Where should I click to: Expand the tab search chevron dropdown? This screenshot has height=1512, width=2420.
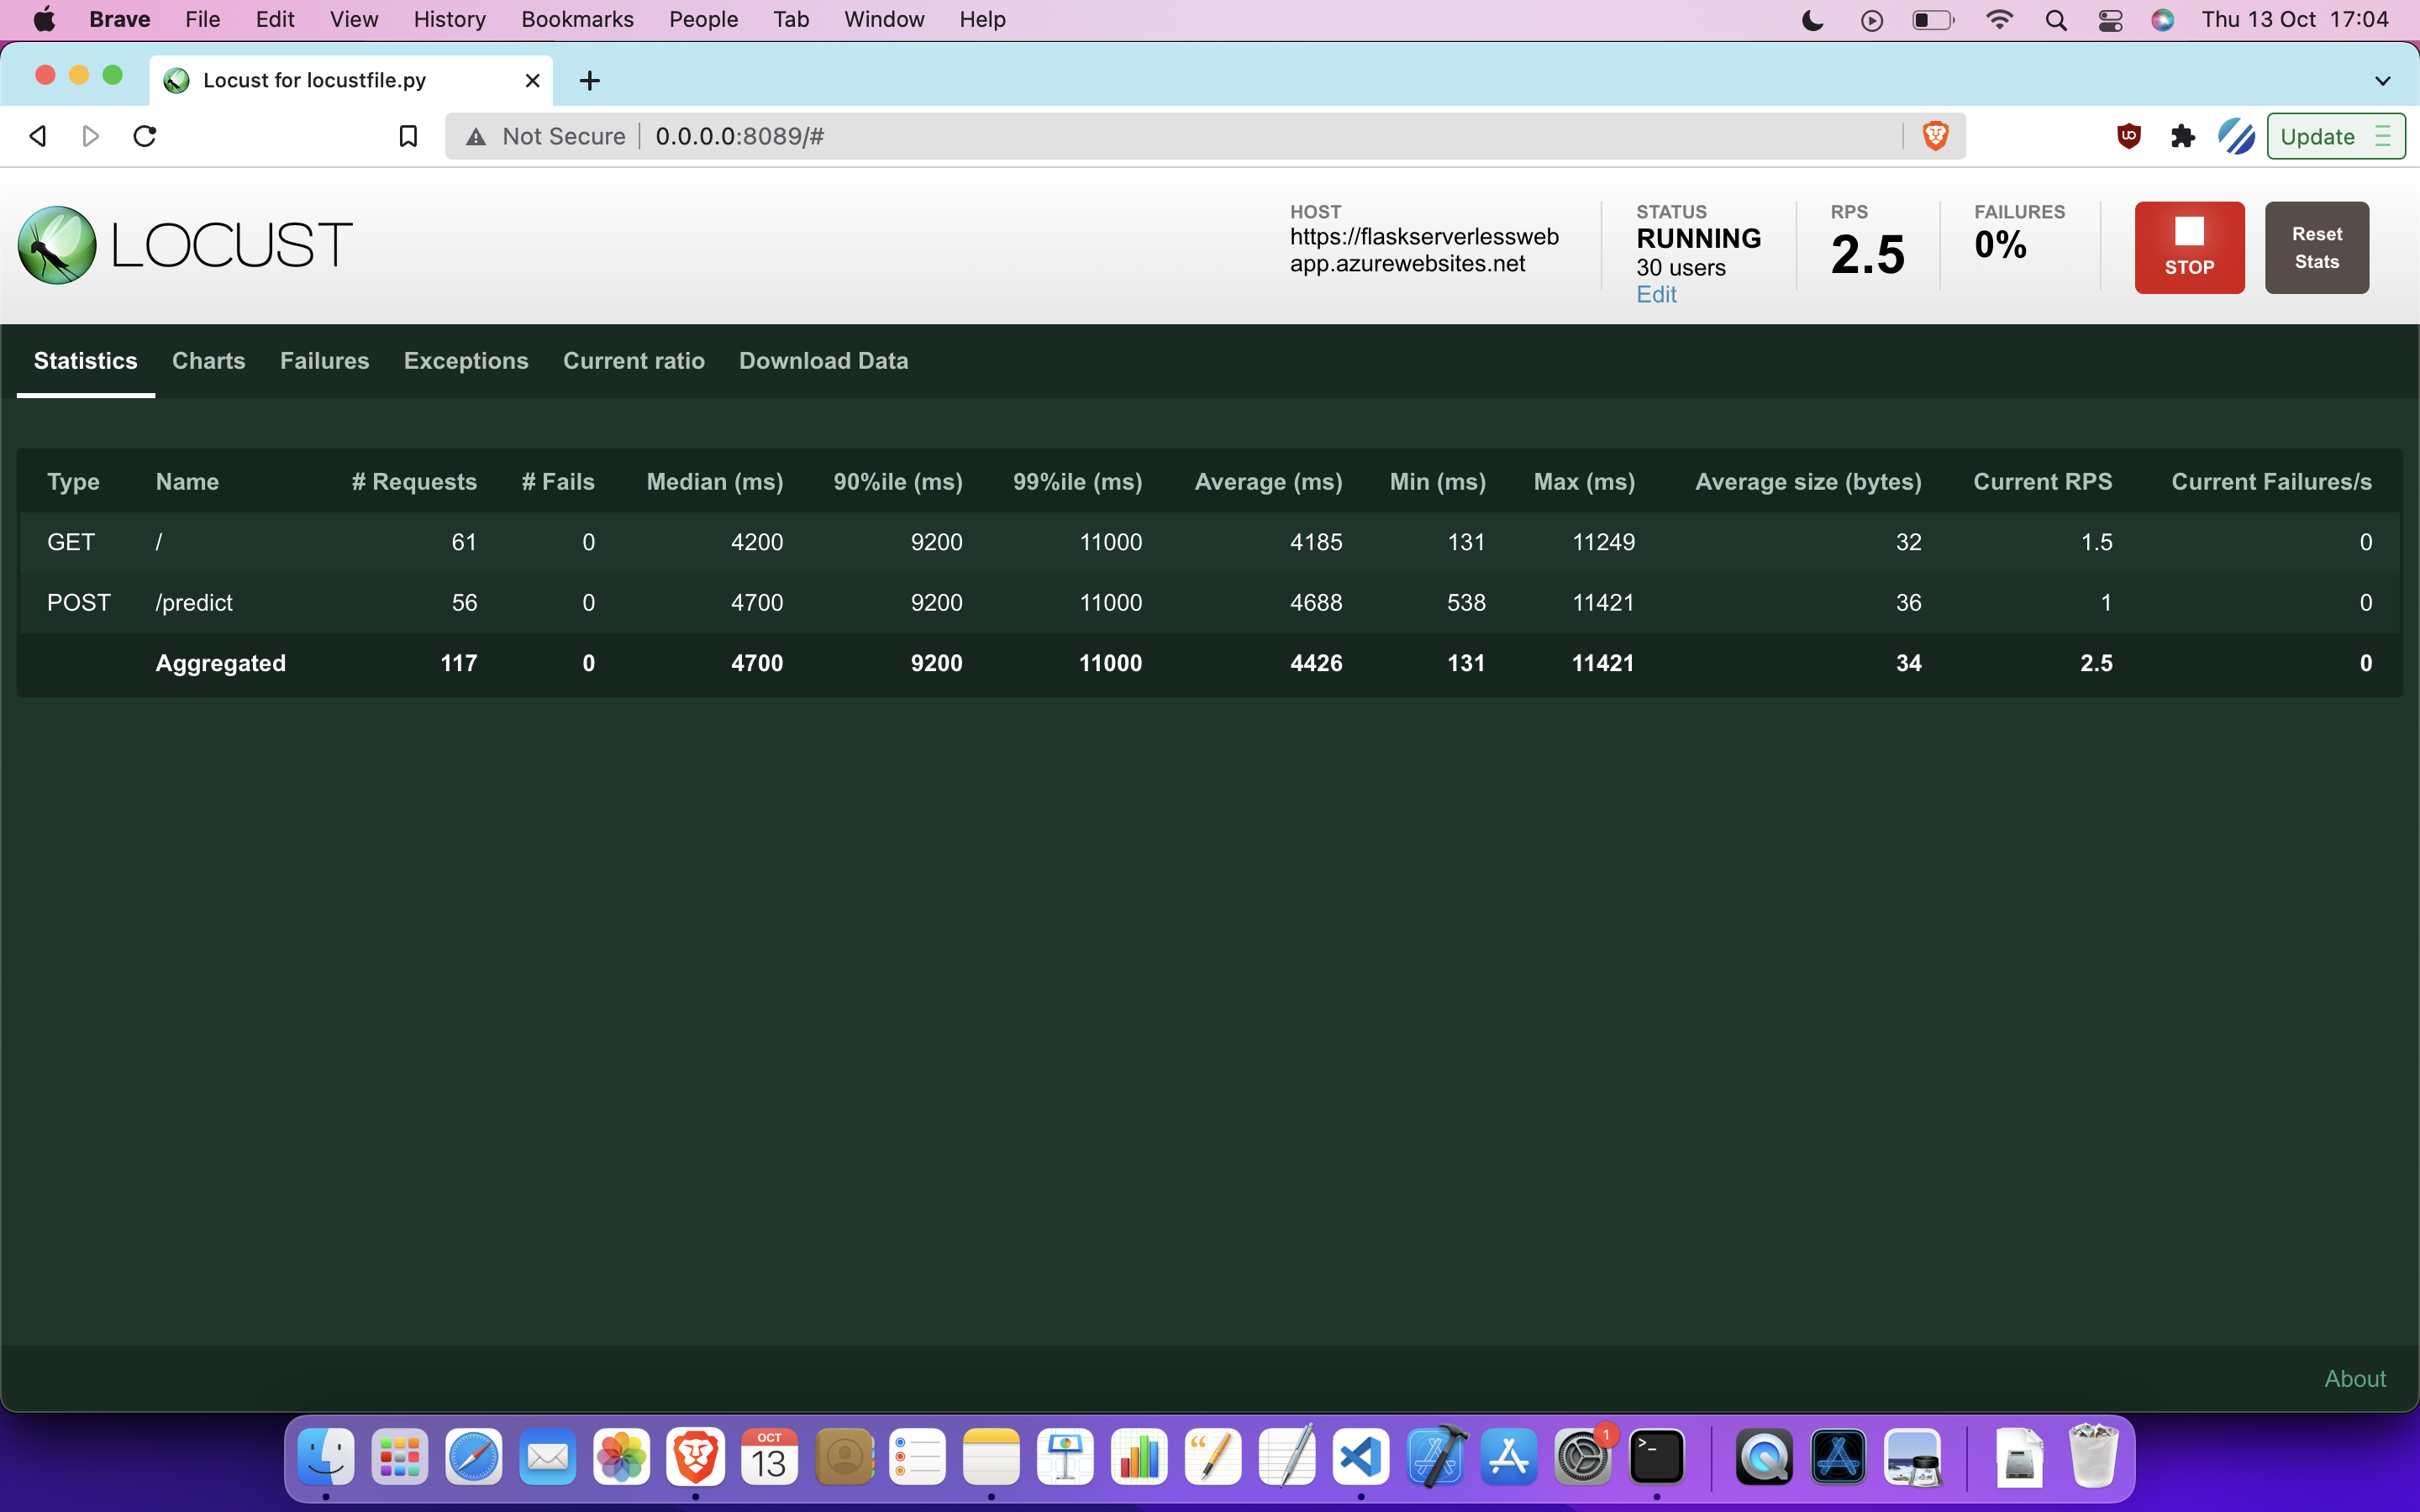pyautogui.click(x=2382, y=80)
